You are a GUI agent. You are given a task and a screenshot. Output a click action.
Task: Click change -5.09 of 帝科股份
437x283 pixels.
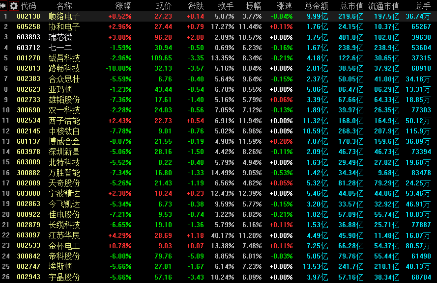195,256
